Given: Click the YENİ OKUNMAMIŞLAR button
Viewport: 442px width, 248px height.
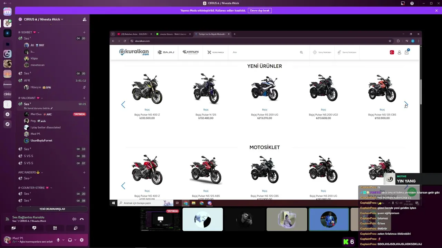Looking at the screenshot, I should tap(52, 209).
